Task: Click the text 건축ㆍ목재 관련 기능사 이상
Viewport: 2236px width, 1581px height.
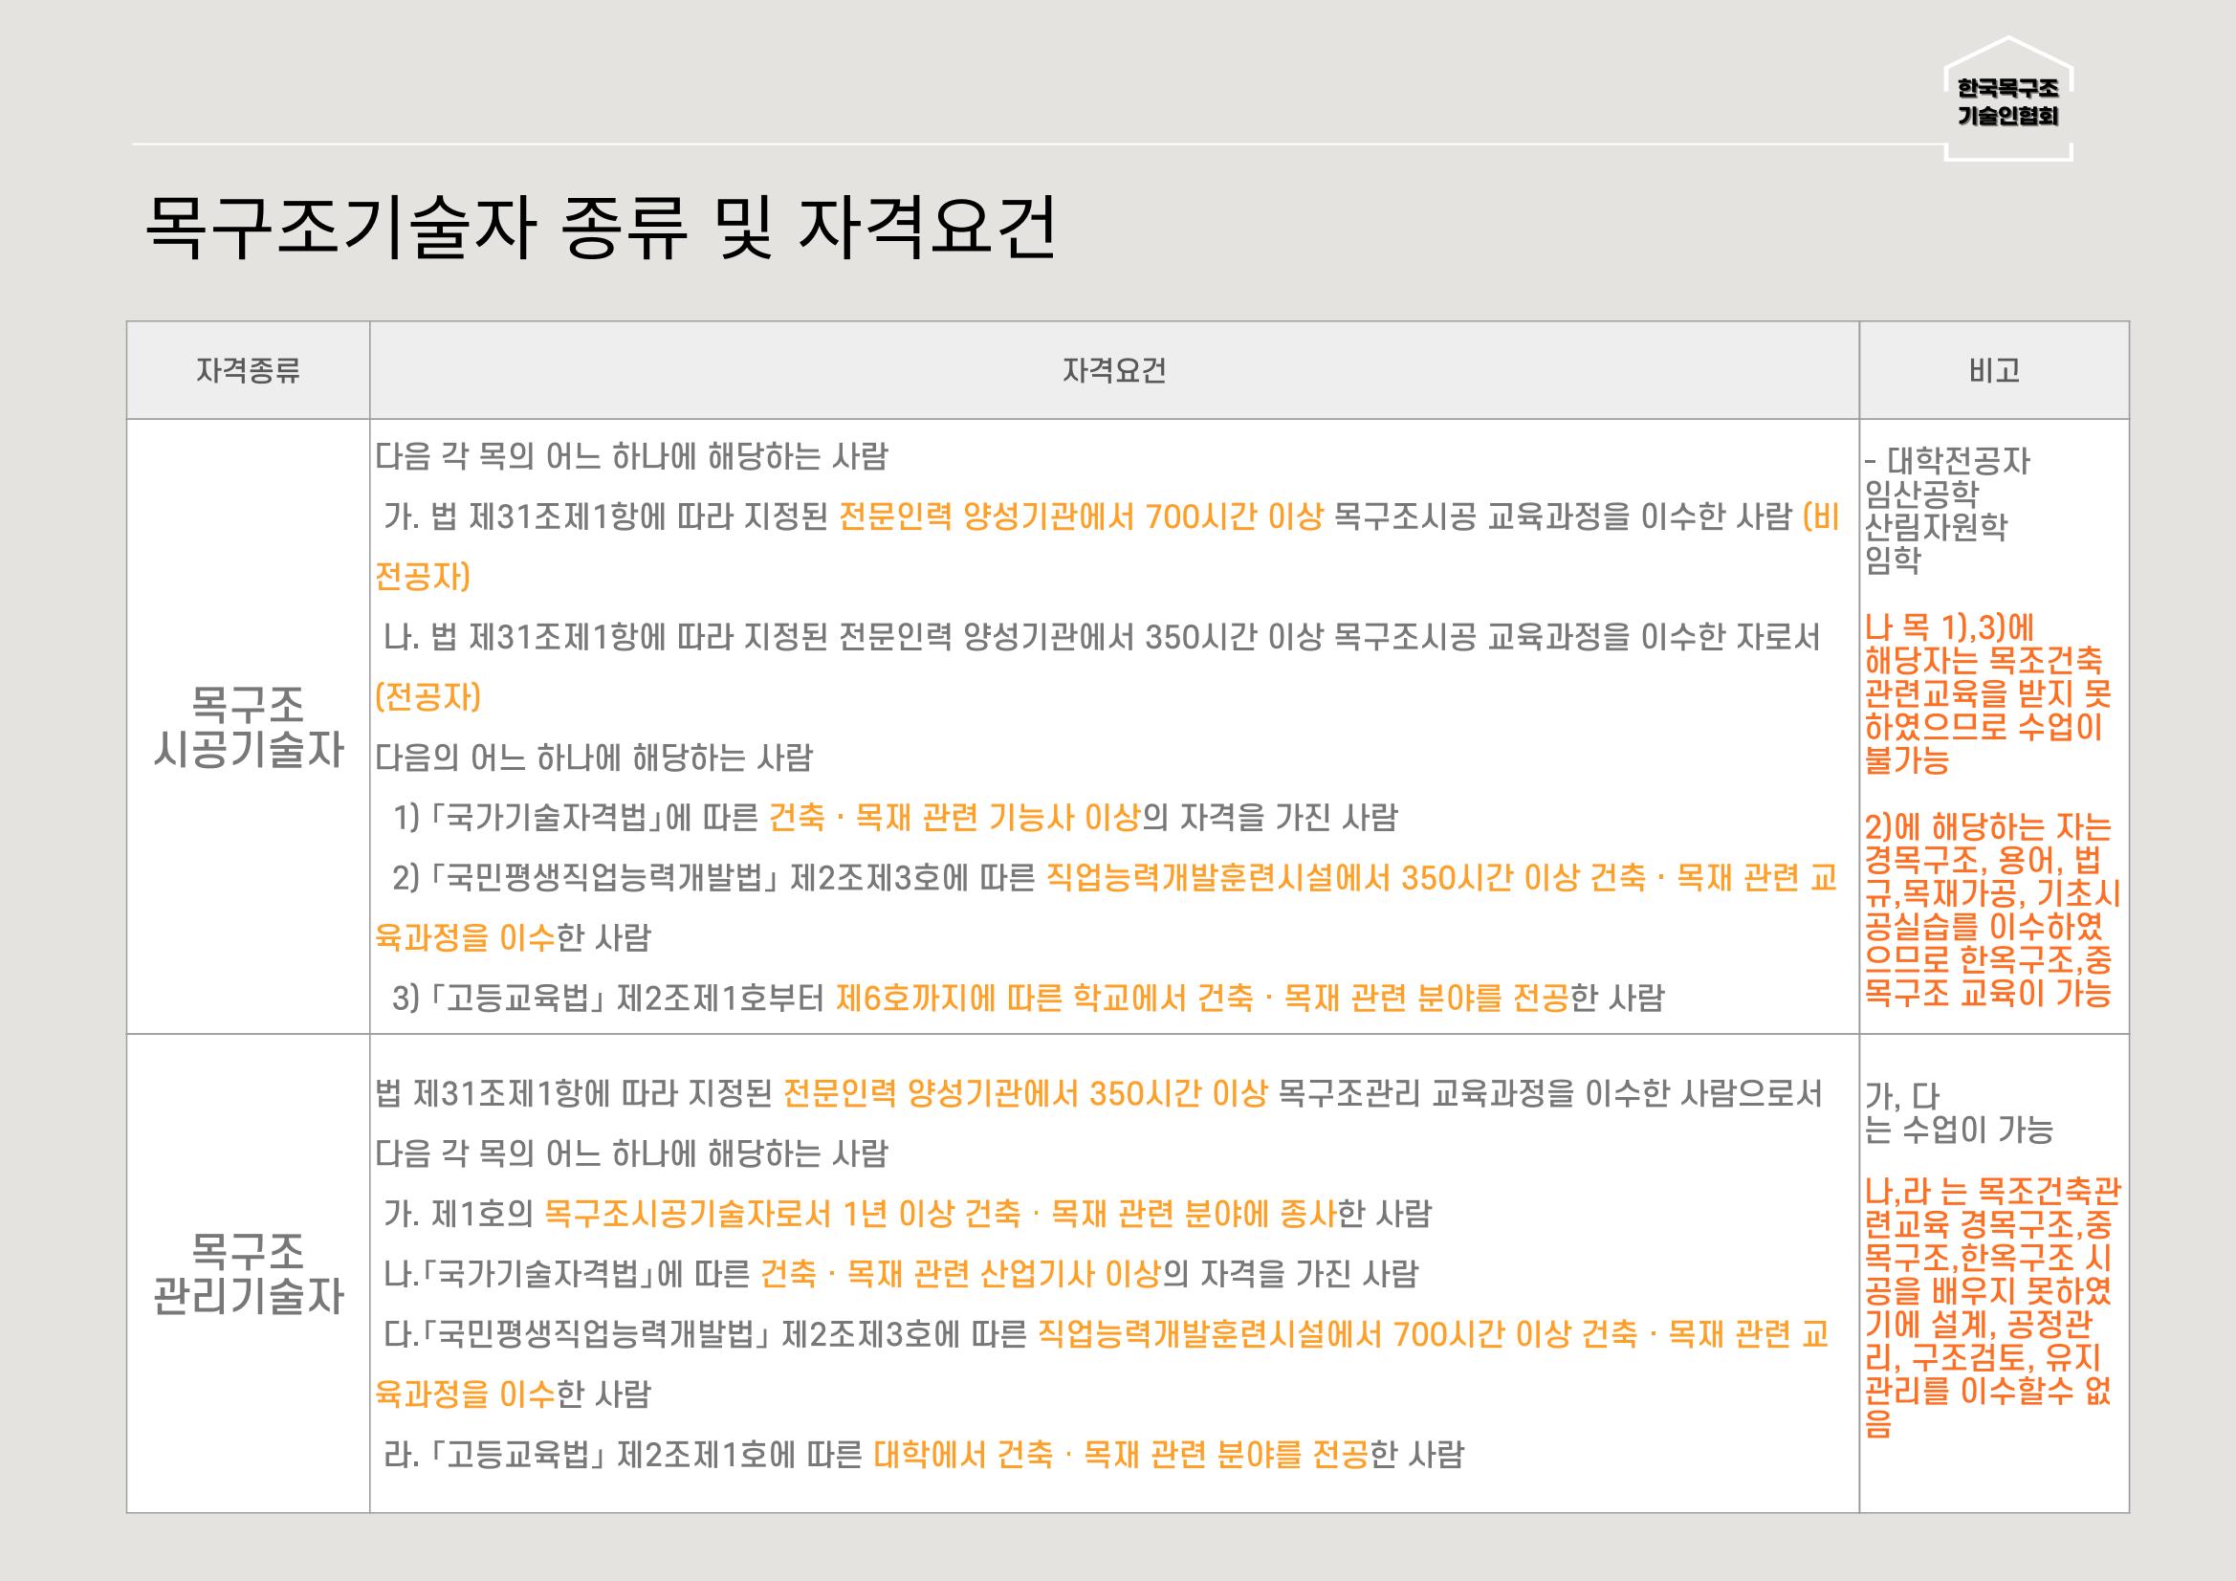Action: tap(954, 818)
